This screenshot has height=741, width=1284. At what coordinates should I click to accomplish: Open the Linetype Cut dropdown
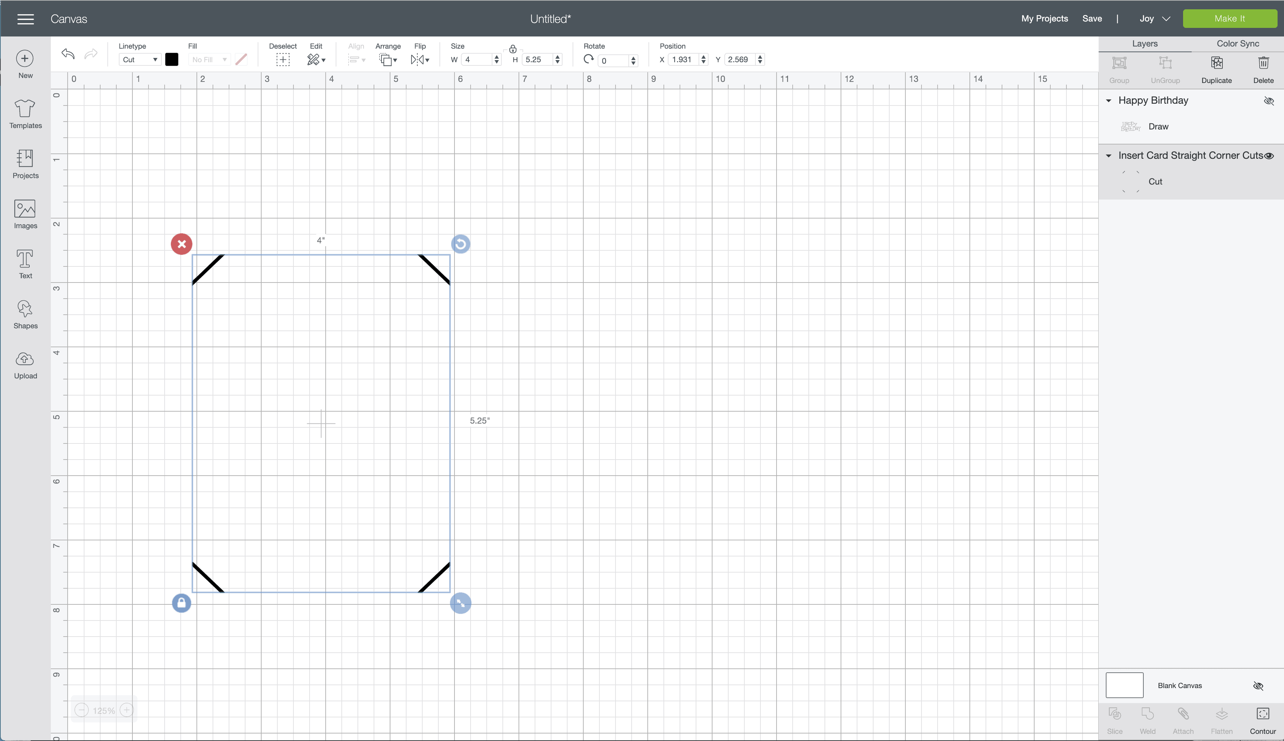[x=140, y=59]
